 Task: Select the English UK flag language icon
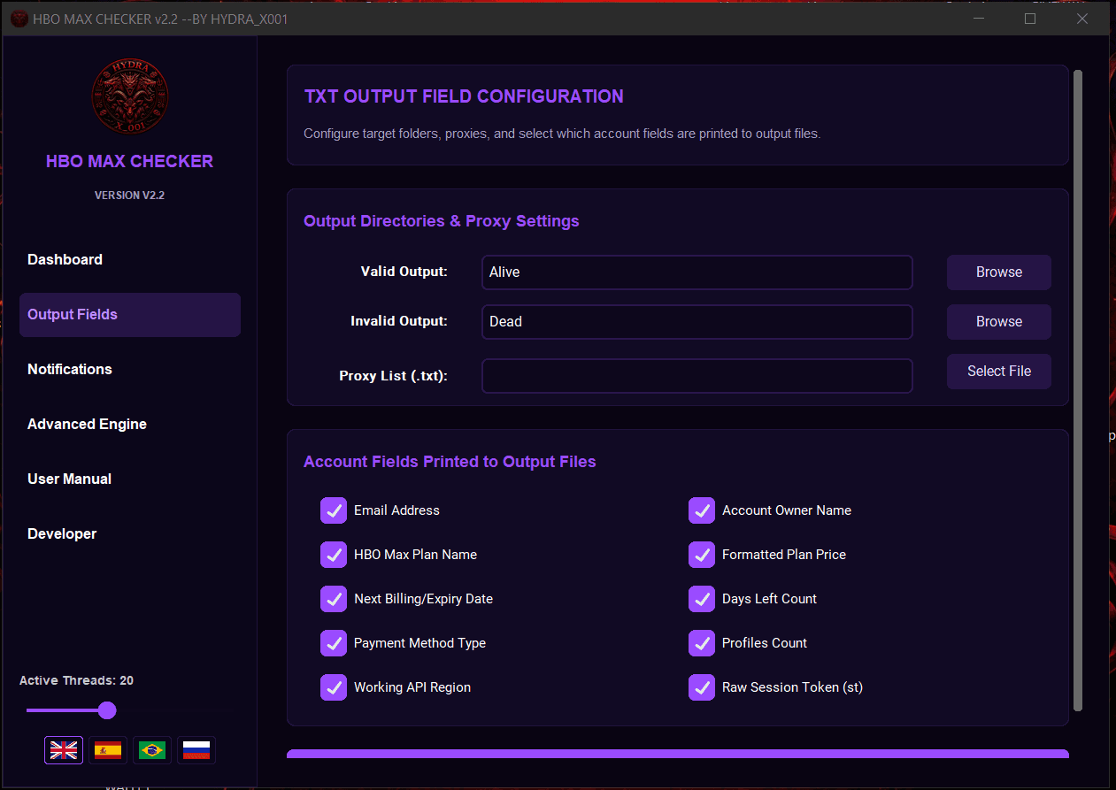64,750
